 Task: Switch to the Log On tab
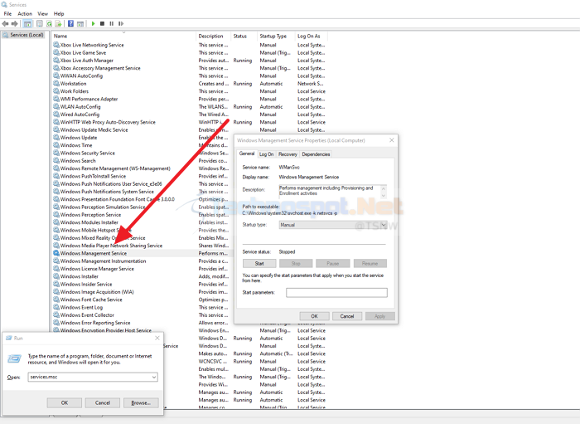click(x=266, y=154)
